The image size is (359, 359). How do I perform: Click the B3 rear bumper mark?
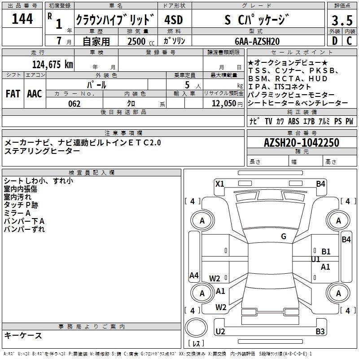(x=320, y=331)
